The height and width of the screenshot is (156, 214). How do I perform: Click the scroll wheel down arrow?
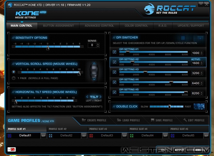click(x=94, y=79)
